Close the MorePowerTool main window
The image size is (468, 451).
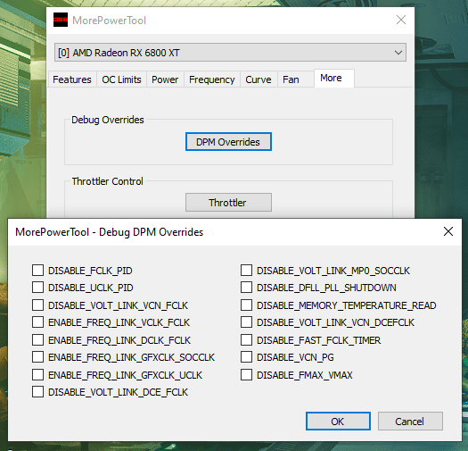coord(401,20)
